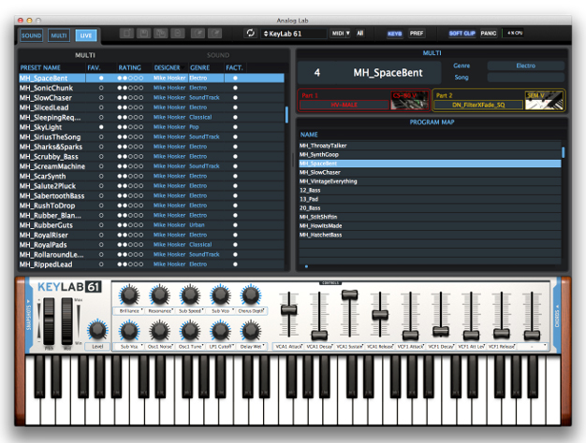Click the VCA1 Attack fader
Screen dimensions: 586x443
pyautogui.click(x=289, y=310)
